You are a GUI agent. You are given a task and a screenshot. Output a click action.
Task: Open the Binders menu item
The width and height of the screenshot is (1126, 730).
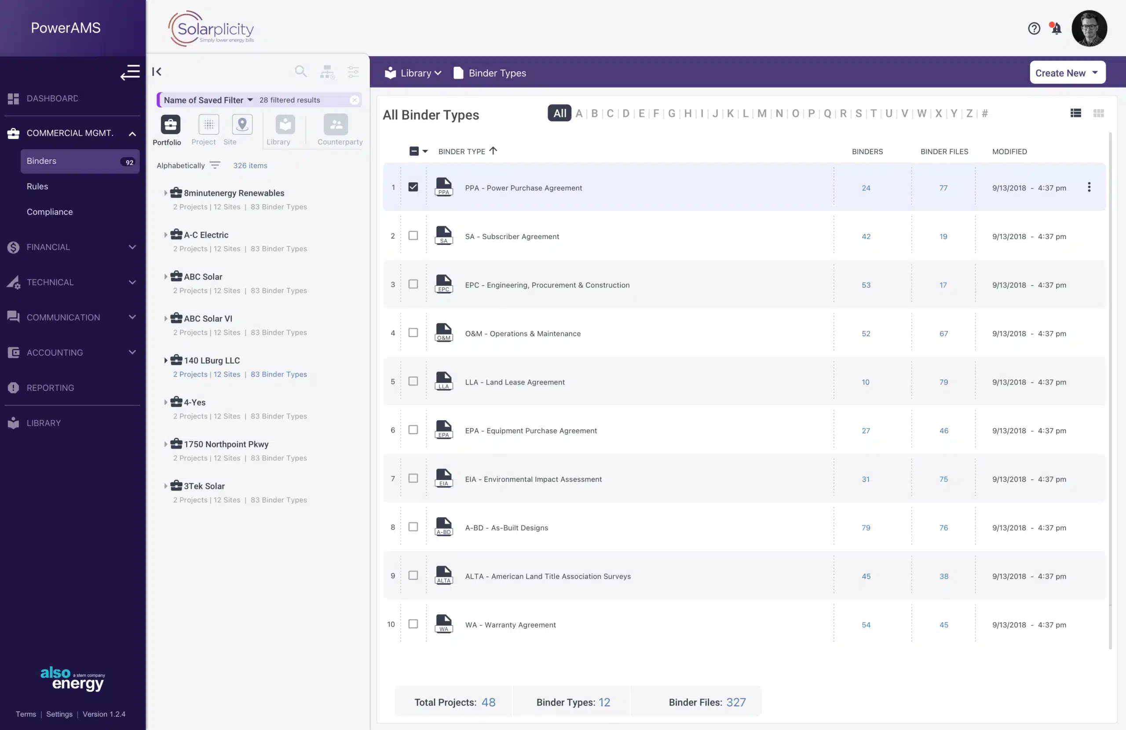80,161
